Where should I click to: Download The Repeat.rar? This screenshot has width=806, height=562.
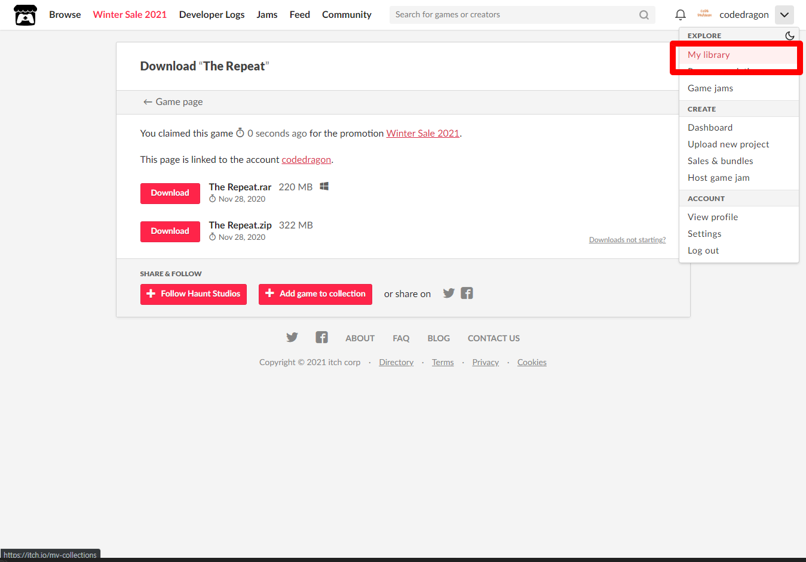(x=170, y=193)
